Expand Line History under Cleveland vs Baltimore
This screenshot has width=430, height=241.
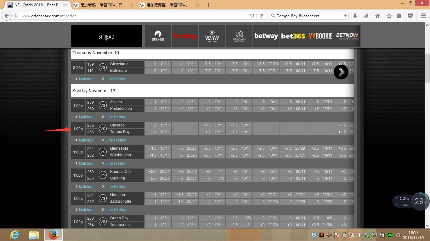115,79
